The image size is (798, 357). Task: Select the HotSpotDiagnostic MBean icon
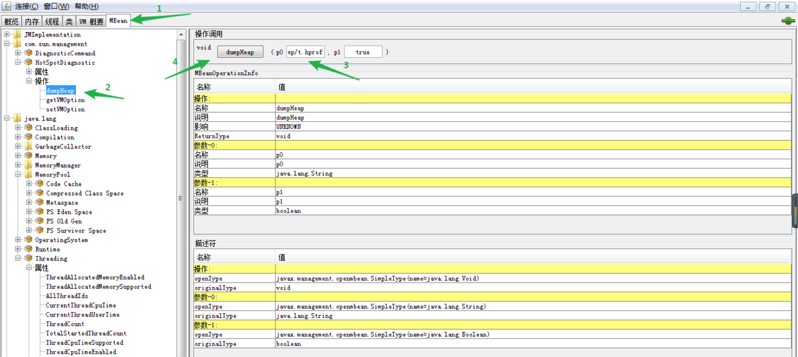28,62
